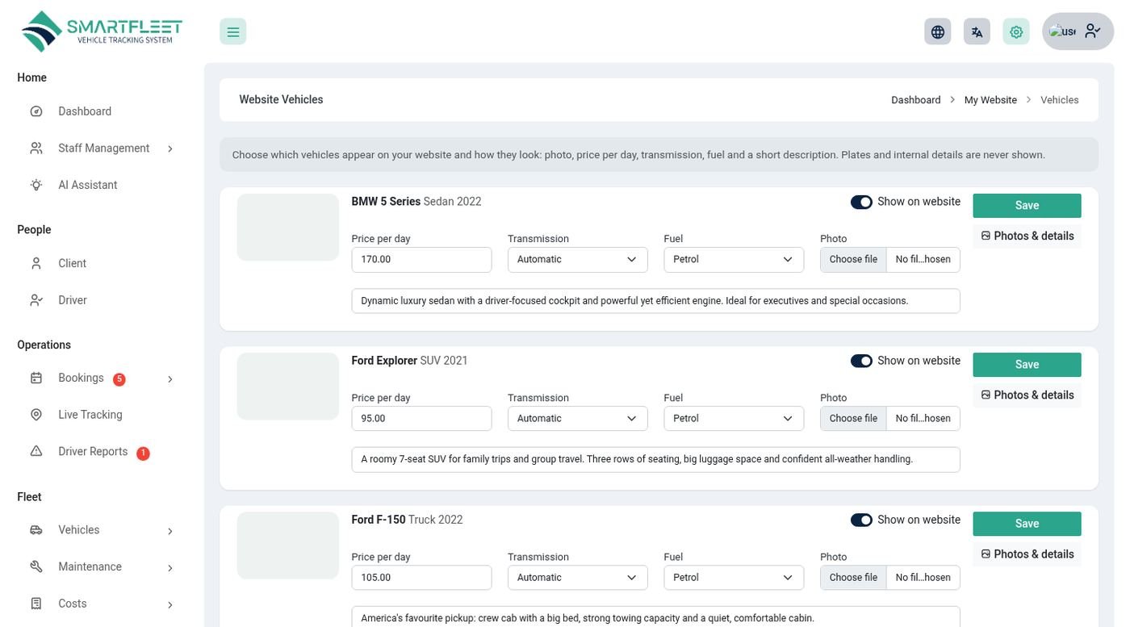Click the hamburger menu icon
The image size is (1130, 627).
232,31
